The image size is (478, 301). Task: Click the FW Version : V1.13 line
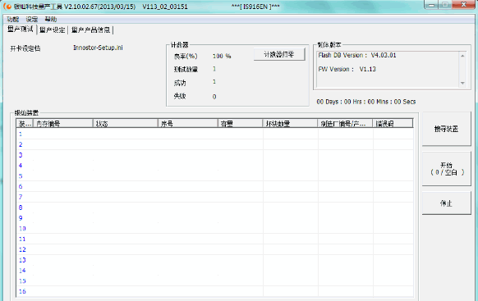347,70
